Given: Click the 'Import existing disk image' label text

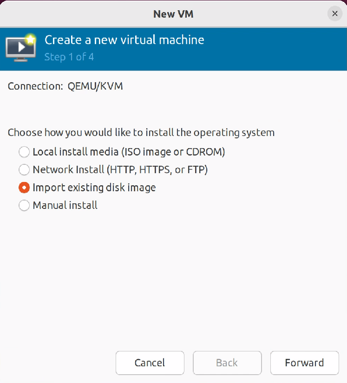Looking at the screenshot, I should coord(94,188).
